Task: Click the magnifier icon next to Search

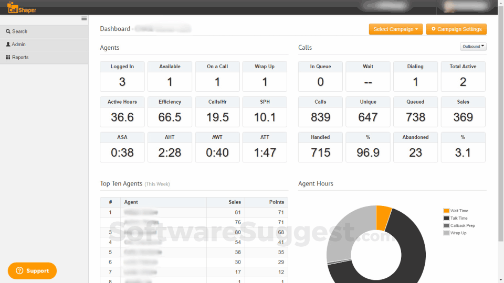Action: (x=8, y=31)
